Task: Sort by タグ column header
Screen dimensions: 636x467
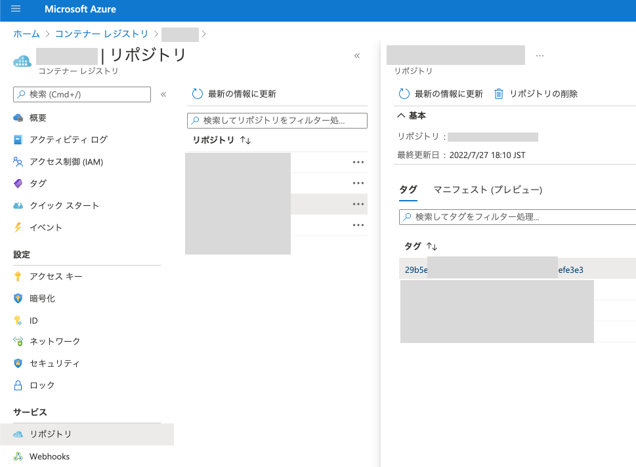Action: 421,246
